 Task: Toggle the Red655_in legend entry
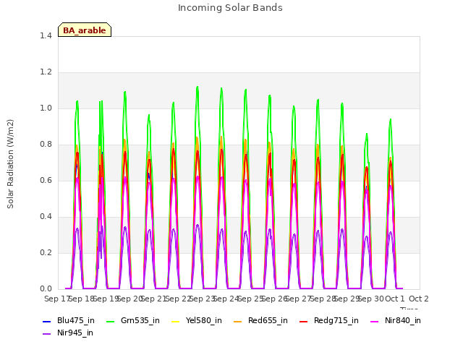pos(260,321)
